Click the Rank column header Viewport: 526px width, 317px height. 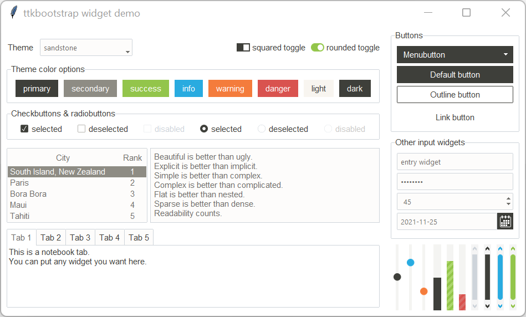pos(132,157)
